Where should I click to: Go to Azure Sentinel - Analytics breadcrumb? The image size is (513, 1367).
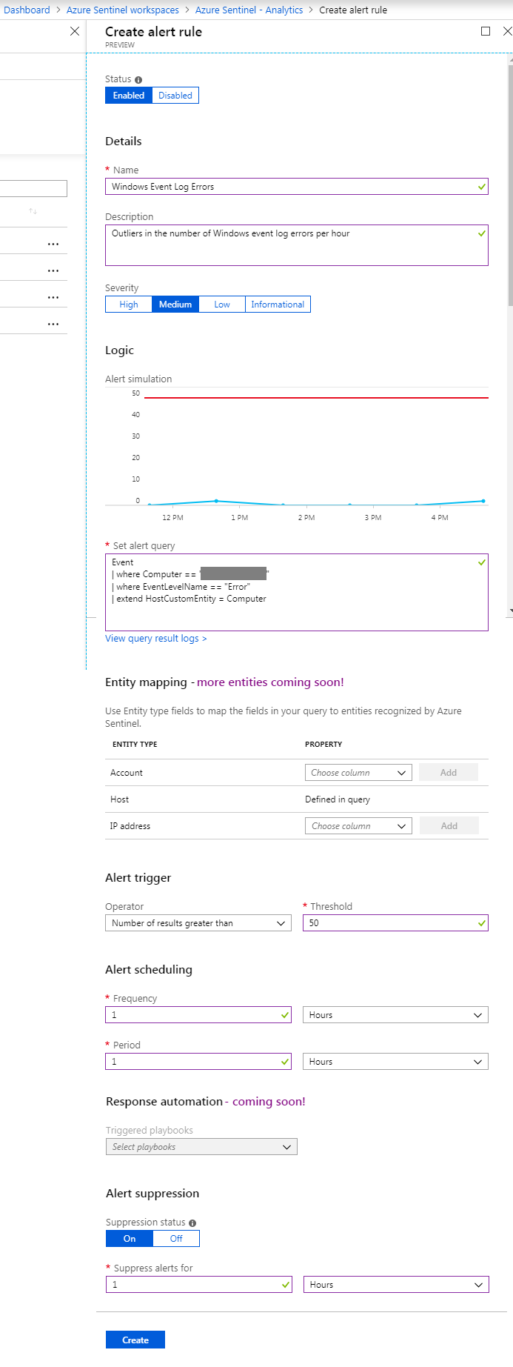pos(249,10)
